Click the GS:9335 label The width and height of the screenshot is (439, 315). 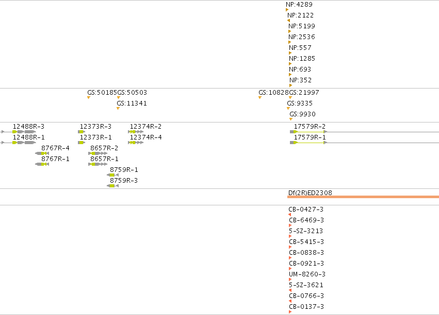click(300, 103)
